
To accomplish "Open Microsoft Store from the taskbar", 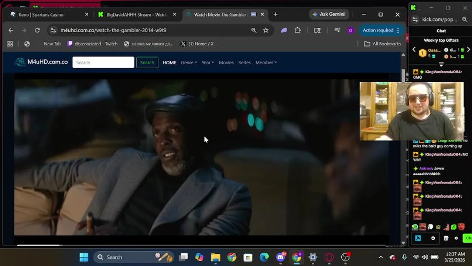I will click(248, 257).
